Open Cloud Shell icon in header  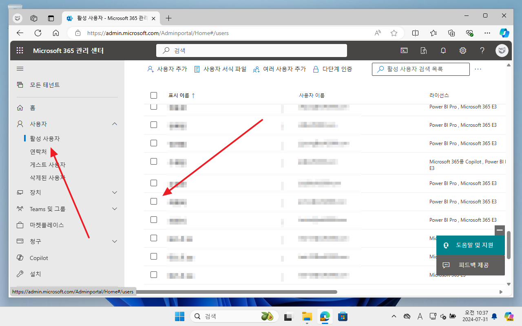point(404,51)
